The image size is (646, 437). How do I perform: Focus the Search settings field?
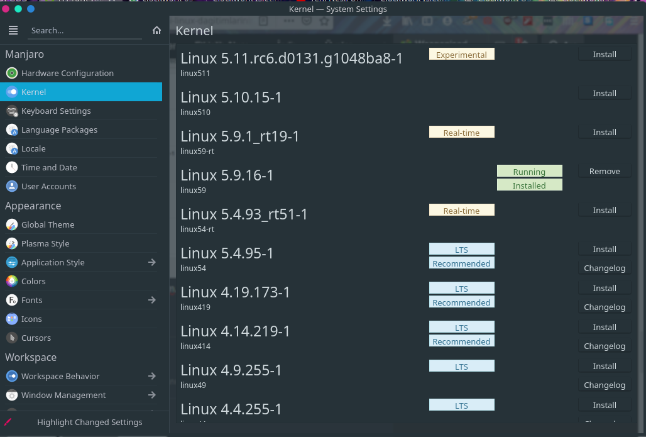point(85,31)
